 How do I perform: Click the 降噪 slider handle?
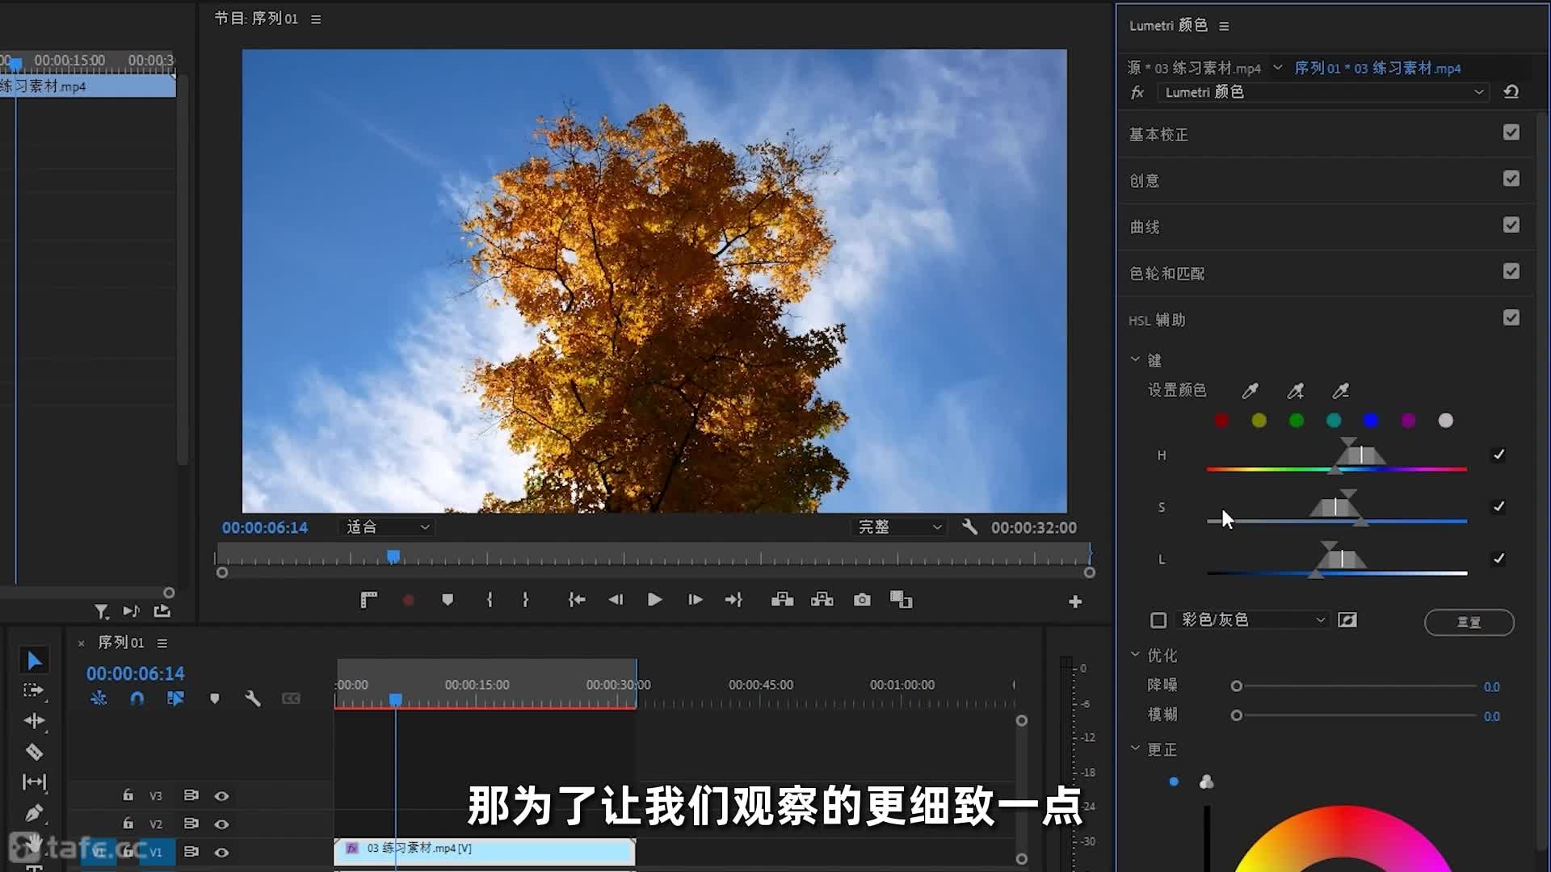(x=1236, y=686)
